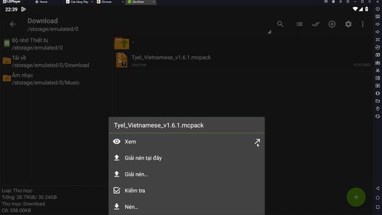
Task: Switch to the Home tab in LDPlayer
Action: tap(41, 2)
